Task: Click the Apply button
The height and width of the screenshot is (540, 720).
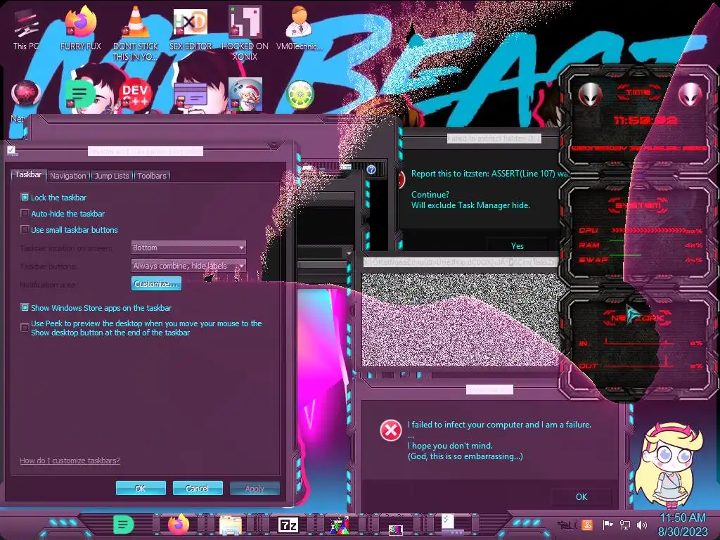Action: (x=255, y=488)
